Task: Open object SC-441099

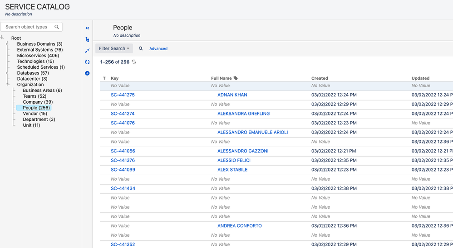Action: point(123,170)
